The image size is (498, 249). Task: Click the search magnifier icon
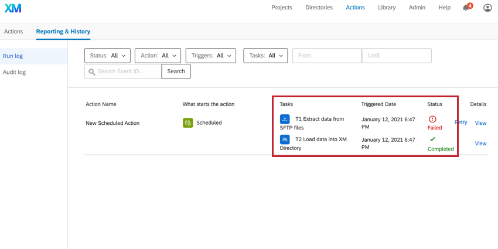(x=92, y=72)
